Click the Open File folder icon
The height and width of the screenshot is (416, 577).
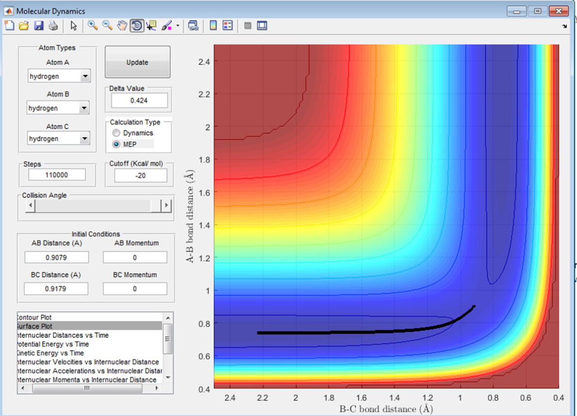[x=24, y=26]
